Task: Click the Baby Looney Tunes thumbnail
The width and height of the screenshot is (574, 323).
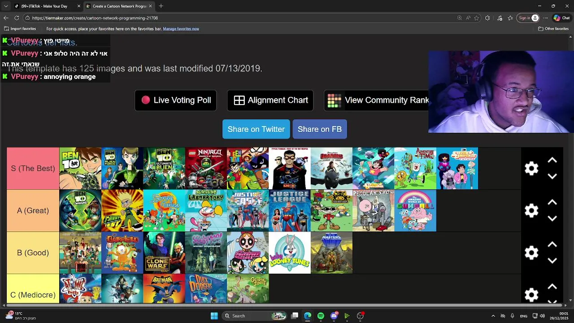Action: [x=290, y=253]
